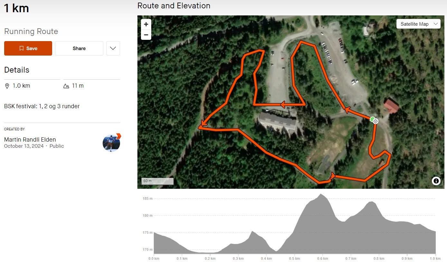Click the green start point marker

(x=372, y=119)
